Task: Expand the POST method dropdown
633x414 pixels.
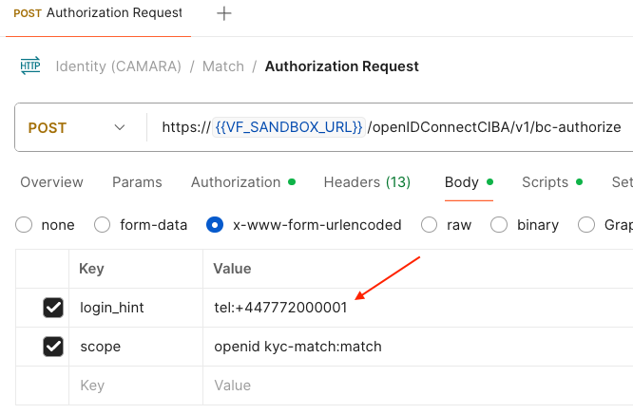Action: (119, 127)
